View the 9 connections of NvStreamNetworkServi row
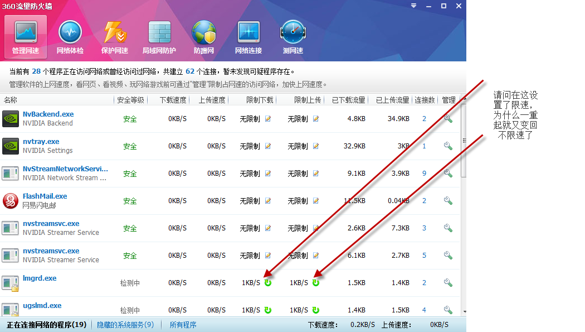The image size is (585, 332). click(424, 174)
